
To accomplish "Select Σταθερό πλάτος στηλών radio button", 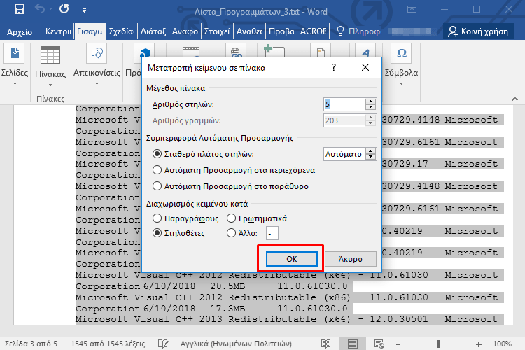I will pos(157,154).
